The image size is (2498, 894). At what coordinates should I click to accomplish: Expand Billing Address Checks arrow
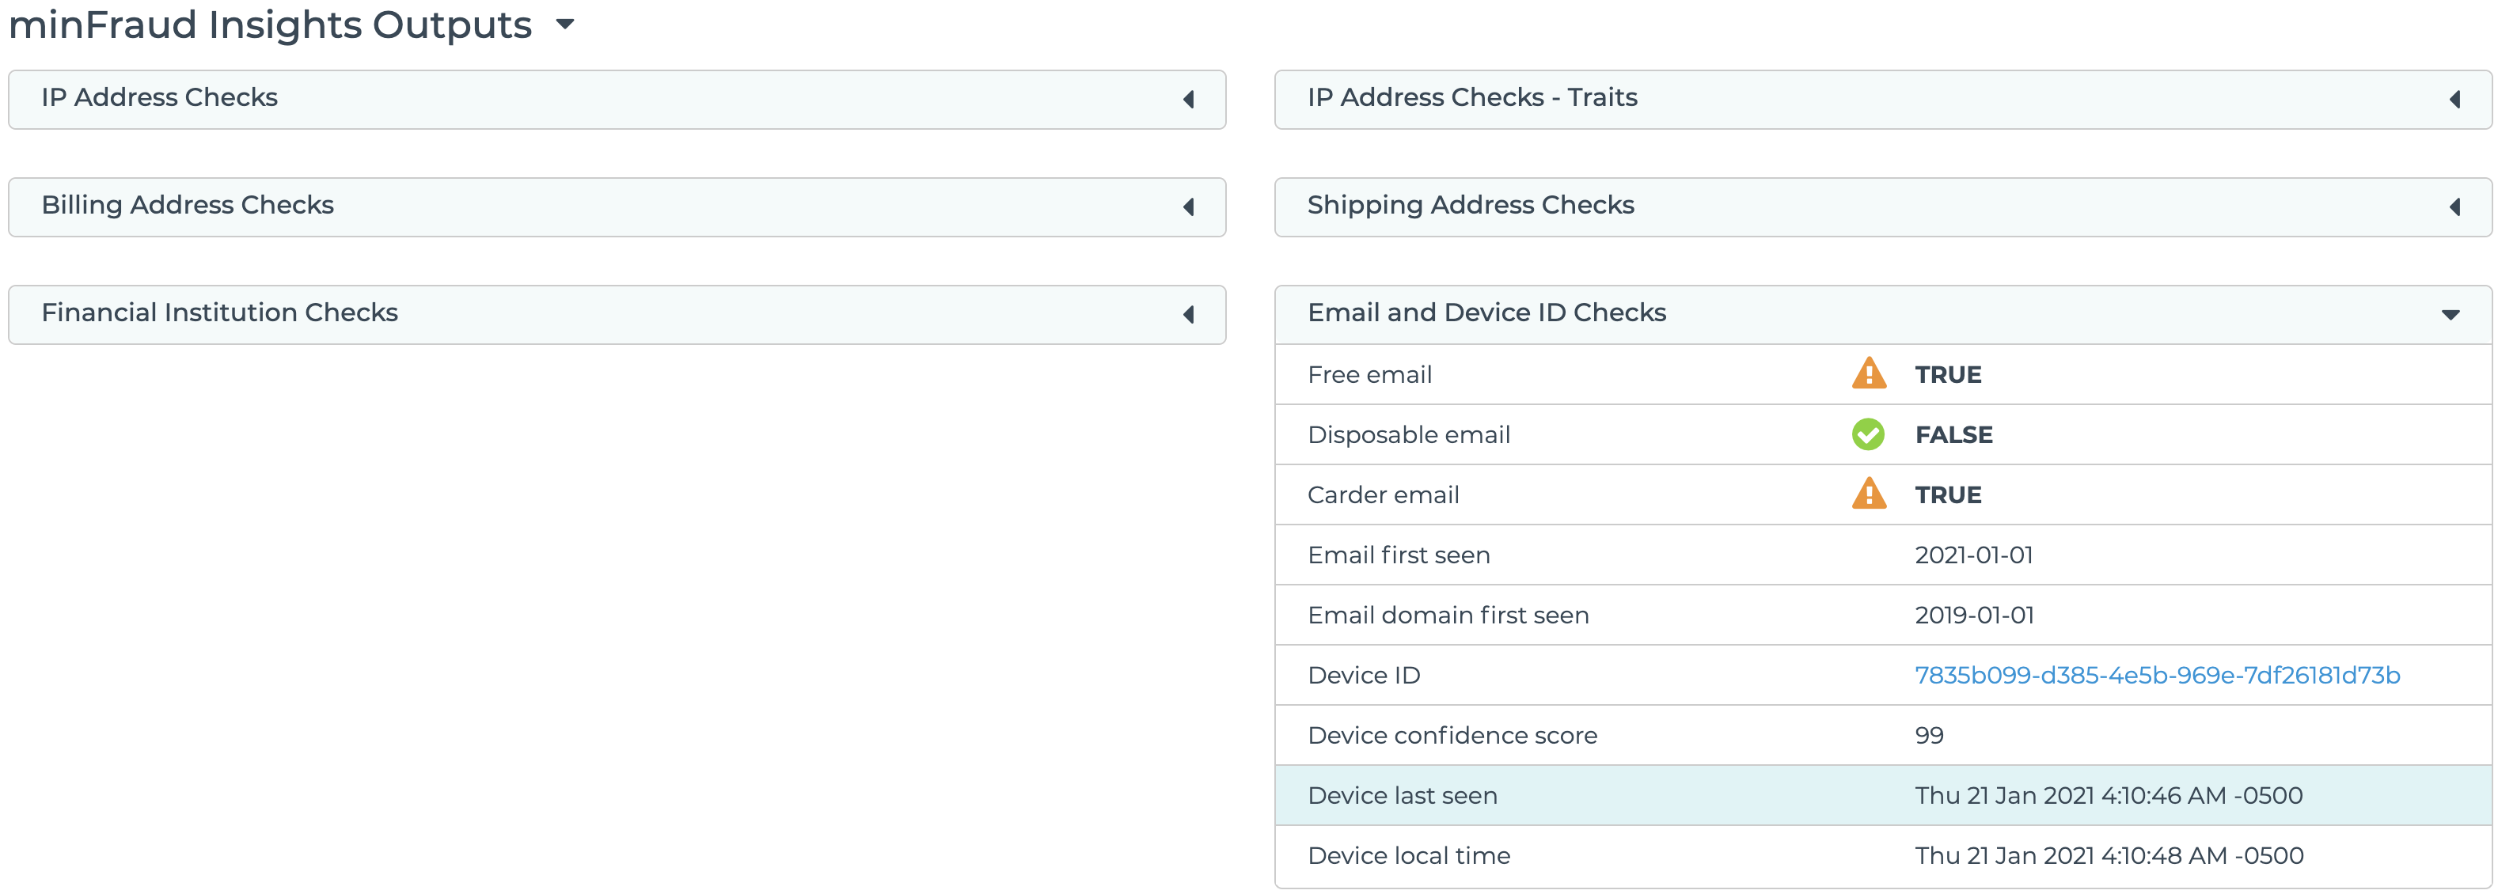1188,206
